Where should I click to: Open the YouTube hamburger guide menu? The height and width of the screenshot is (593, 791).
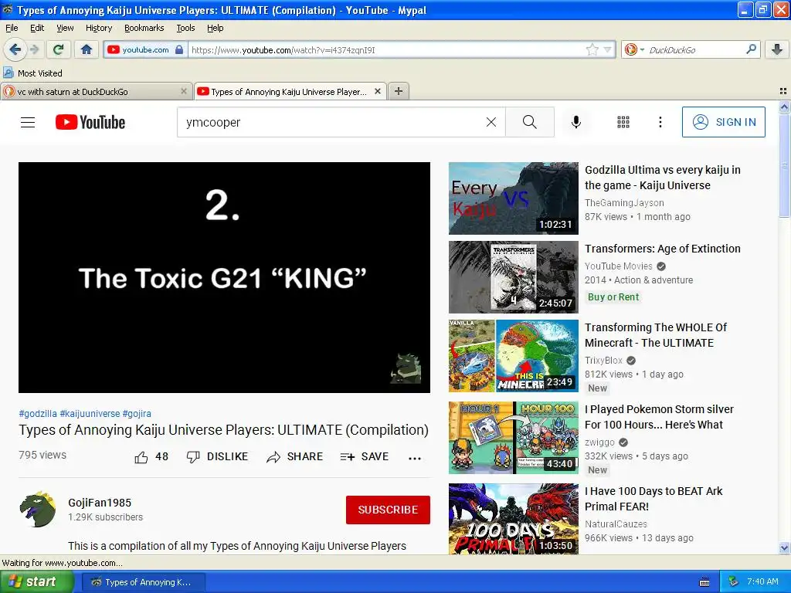[28, 122]
